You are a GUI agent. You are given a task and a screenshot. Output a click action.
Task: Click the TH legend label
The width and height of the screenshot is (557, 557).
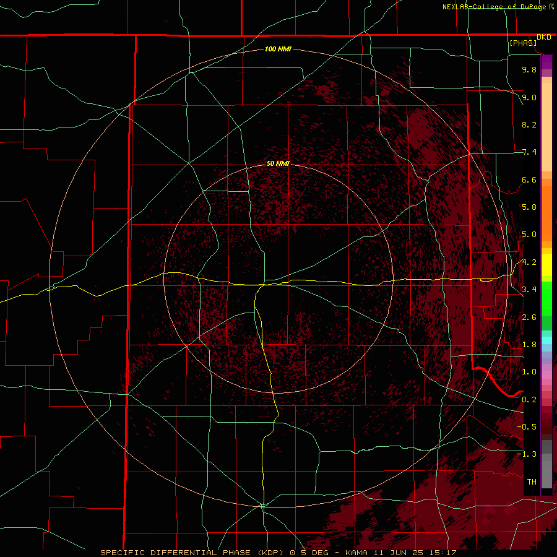click(532, 482)
